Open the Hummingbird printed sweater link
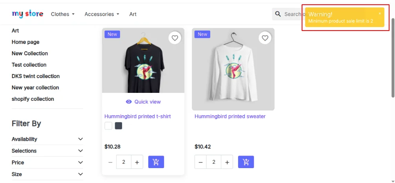The width and height of the screenshot is (395, 183). click(x=230, y=116)
